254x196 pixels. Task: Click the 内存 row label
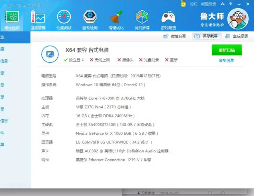pos(45,116)
